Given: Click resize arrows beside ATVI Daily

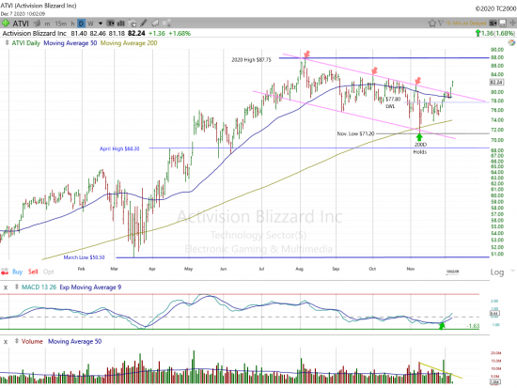Looking at the screenshot, I should click(x=7, y=43).
